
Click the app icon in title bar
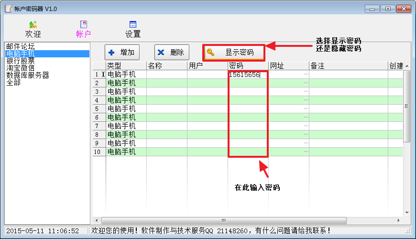[8, 9]
